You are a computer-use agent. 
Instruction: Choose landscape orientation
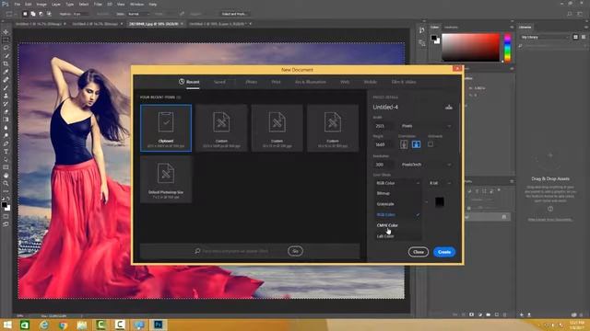(x=416, y=144)
